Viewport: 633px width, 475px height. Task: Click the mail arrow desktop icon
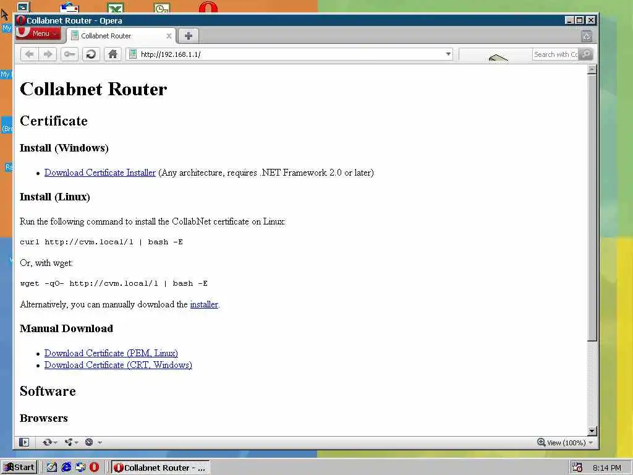(69, 7)
